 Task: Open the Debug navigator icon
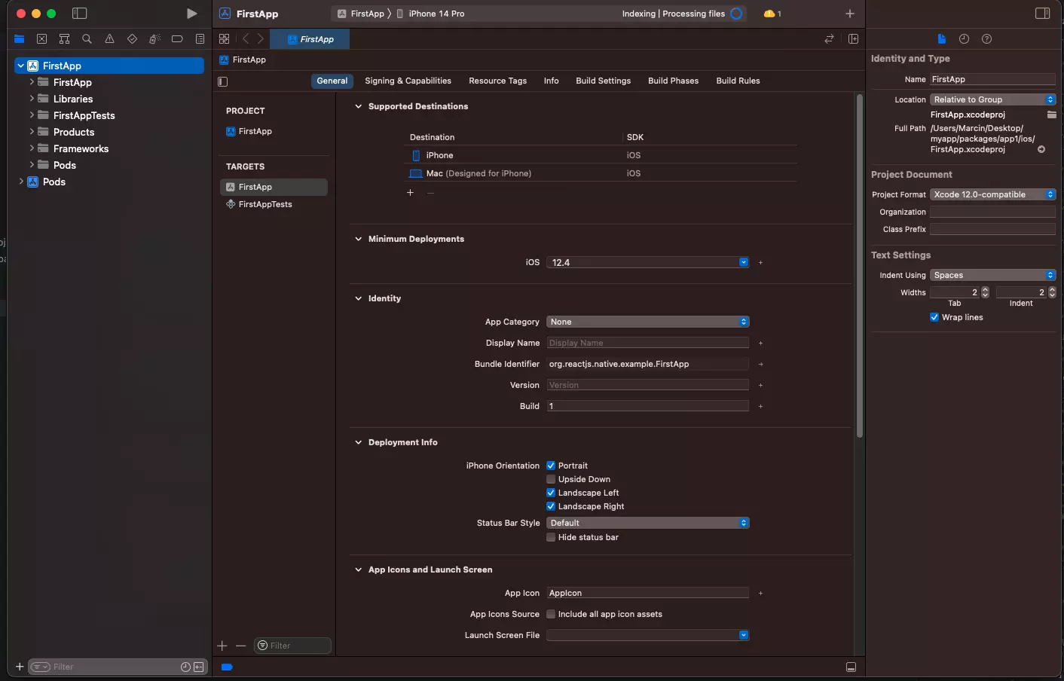point(154,39)
